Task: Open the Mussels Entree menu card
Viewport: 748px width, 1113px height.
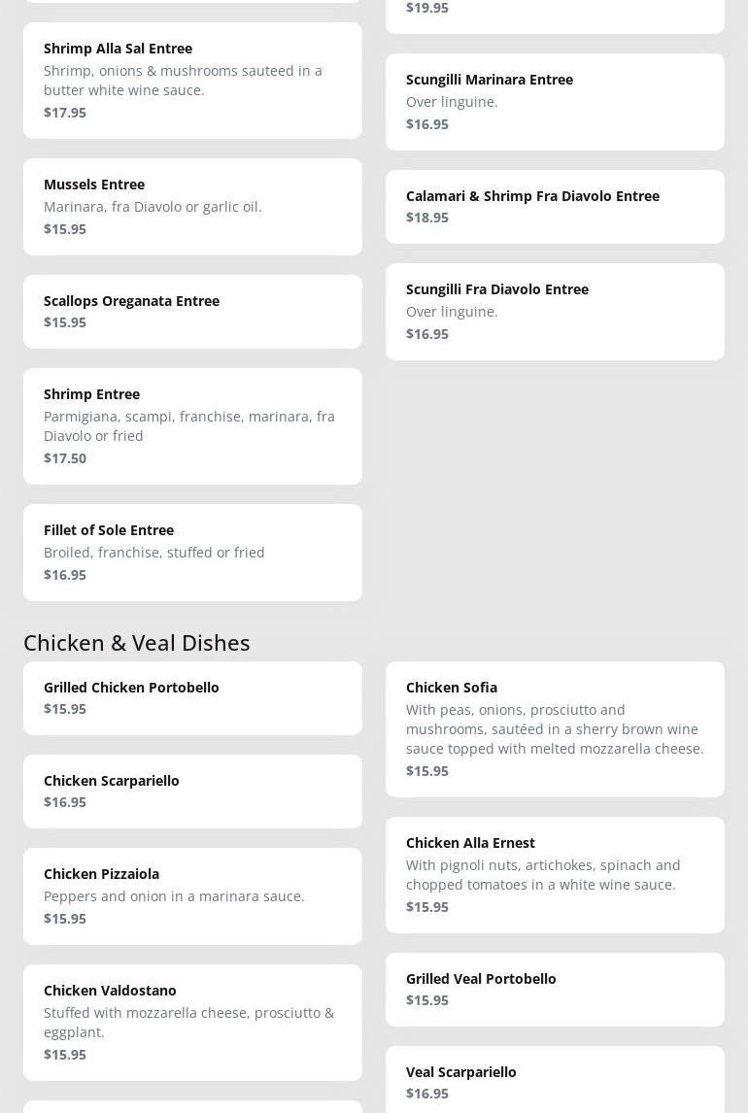Action: tap(192, 206)
